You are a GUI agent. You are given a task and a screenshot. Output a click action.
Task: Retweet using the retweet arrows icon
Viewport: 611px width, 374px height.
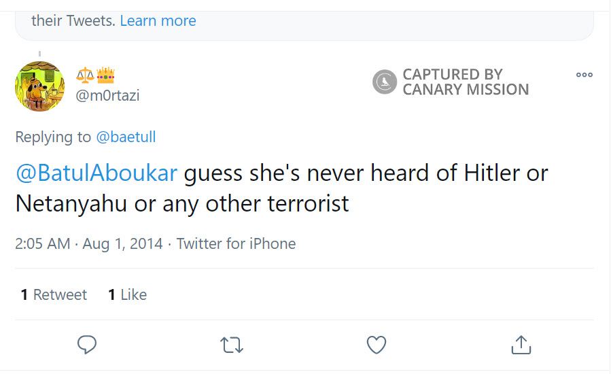click(x=232, y=345)
